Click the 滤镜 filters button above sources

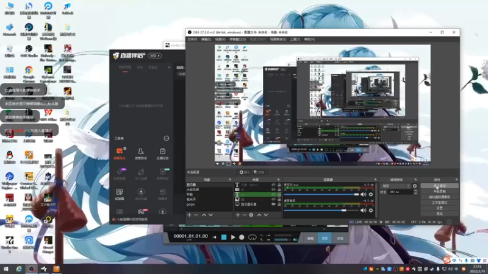coord(259,172)
